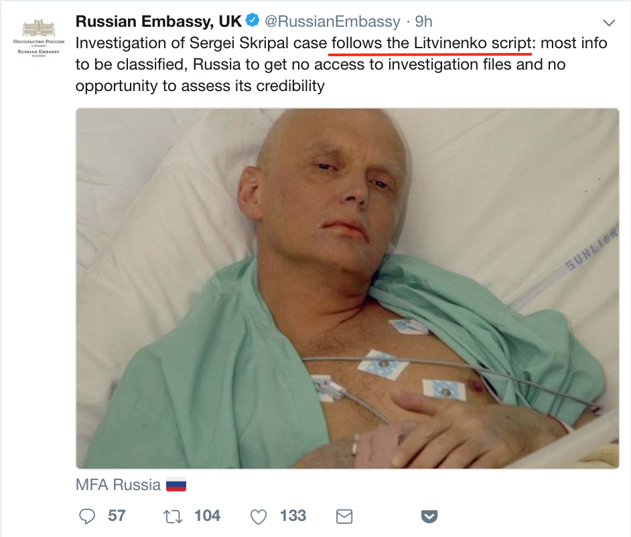Image resolution: width=631 pixels, height=537 pixels.
Task: View the 57 replies count
Action: click(117, 516)
